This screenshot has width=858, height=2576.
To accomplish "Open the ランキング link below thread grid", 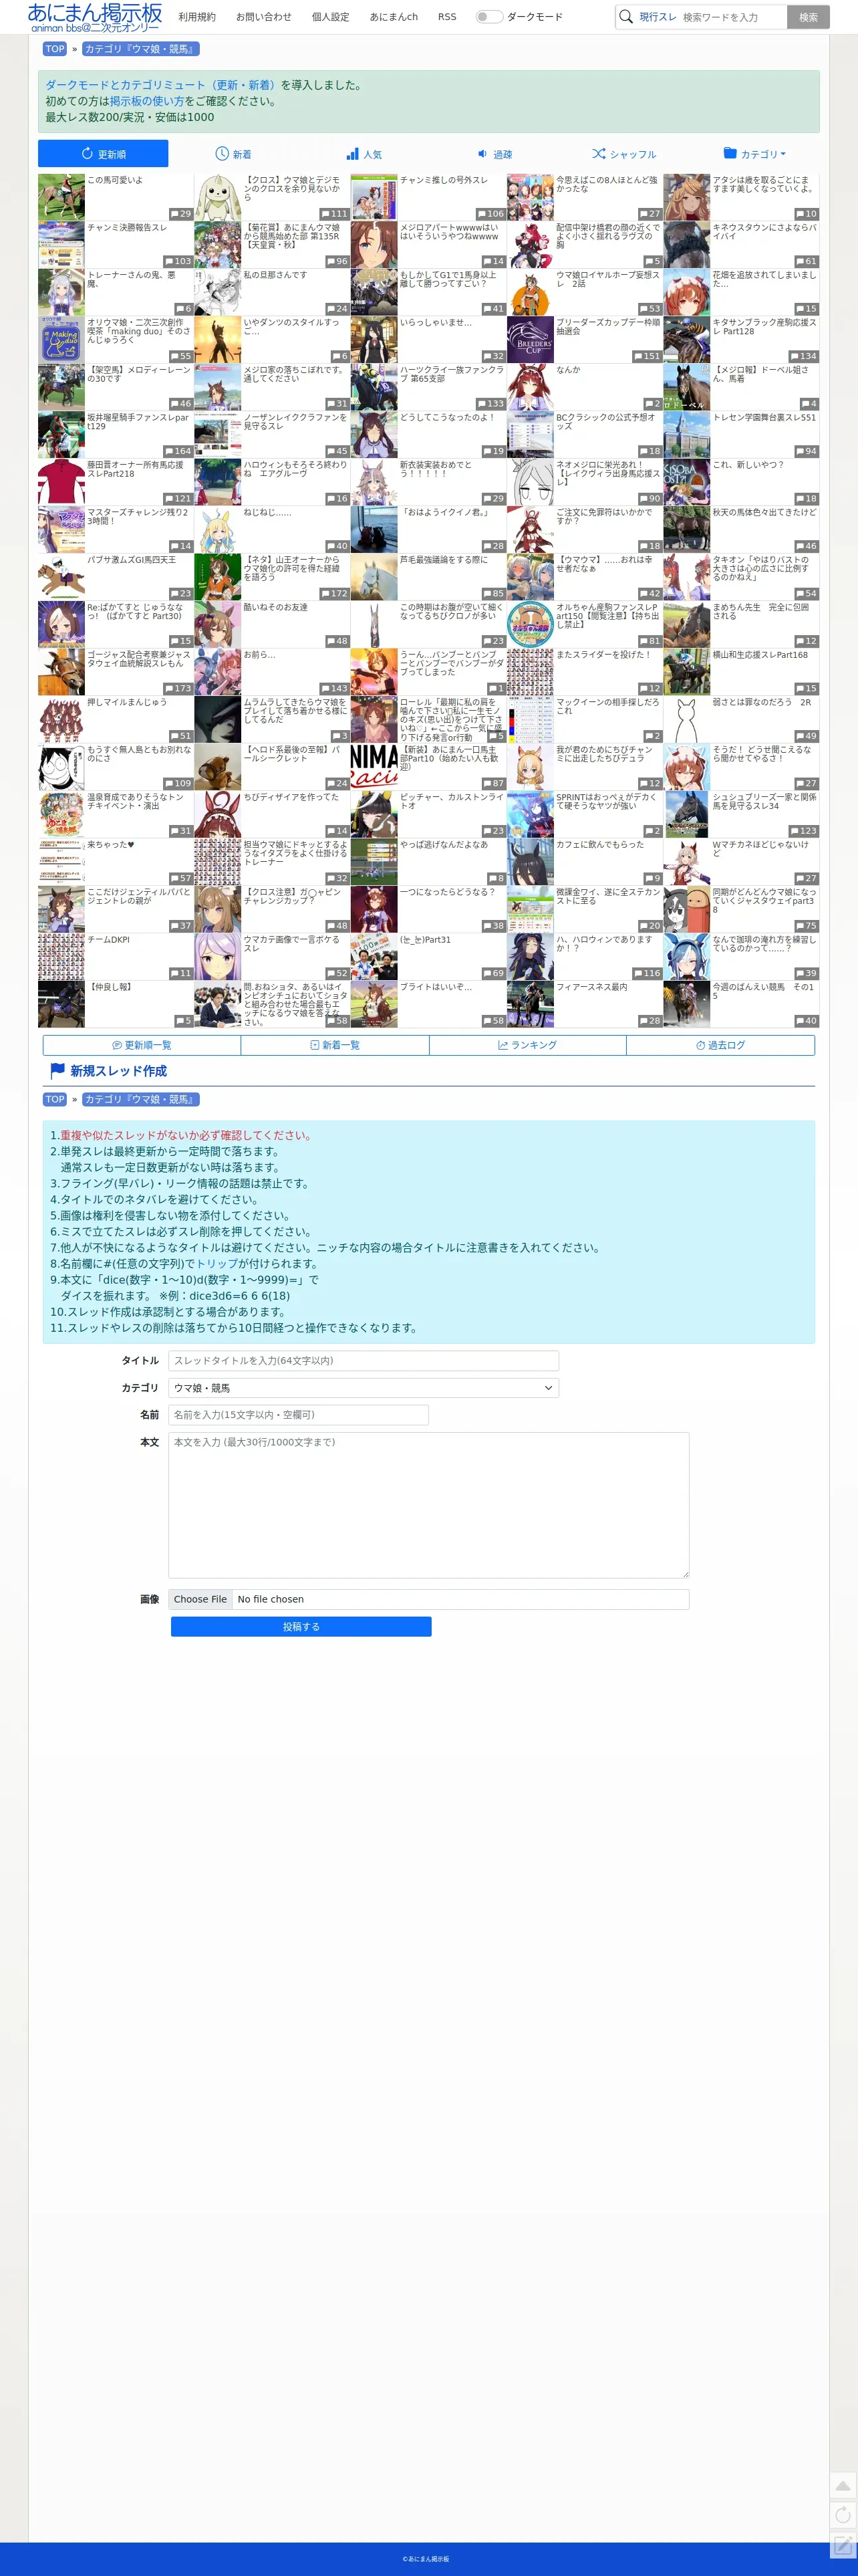I will pyautogui.click(x=528, y=1045).
